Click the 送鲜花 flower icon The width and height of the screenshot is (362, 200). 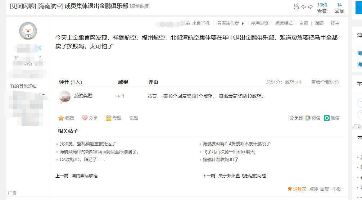click(x=290, y=189)
